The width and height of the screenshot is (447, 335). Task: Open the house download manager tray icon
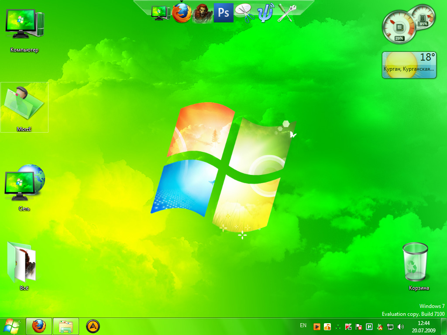point(380,326)
